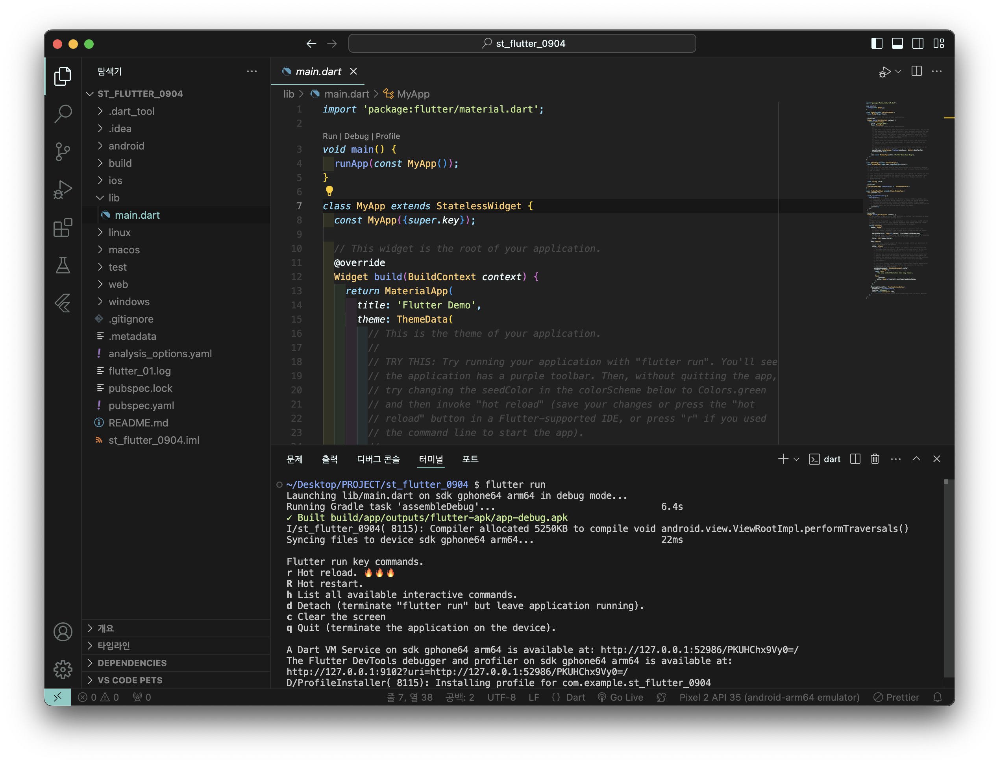Image resolution: width=999 pixels, height=764 pixels.
Task: Open the Extensions view
Action: [63, 227]
